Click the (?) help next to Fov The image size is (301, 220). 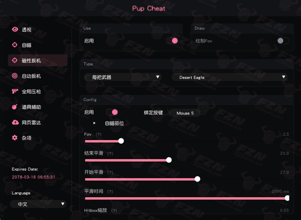pos(98,135)
